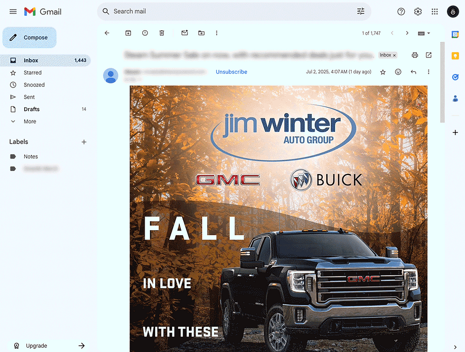Remove the Inbox label with x
The width and height of the screenshot is (465, 352).
(394, 55)
